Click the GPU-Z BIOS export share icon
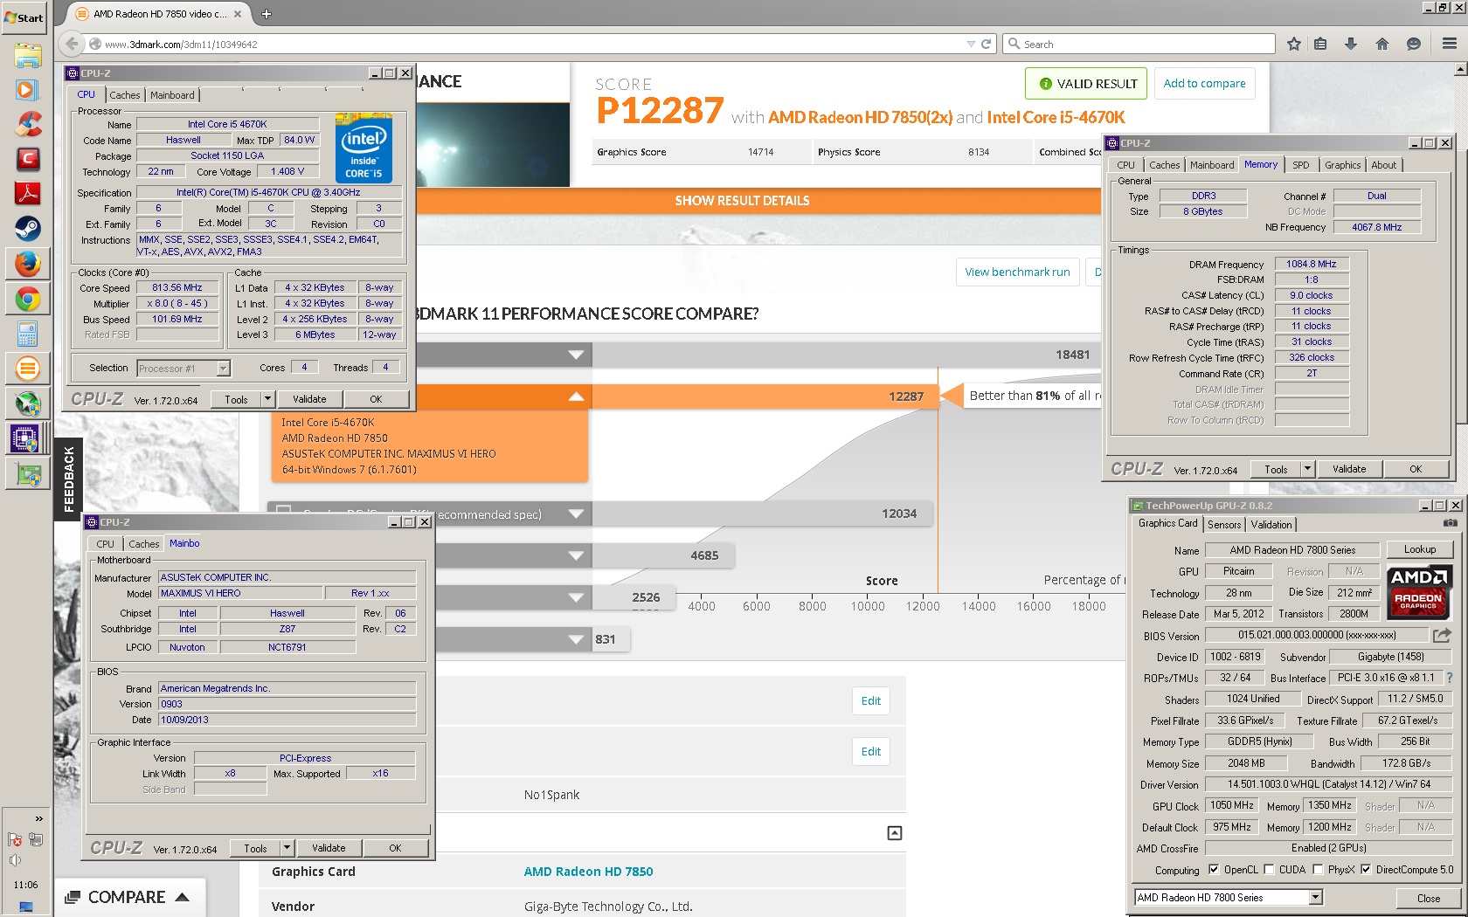The height and width of the screenshot is (917, 1468). pos(1442,636)
